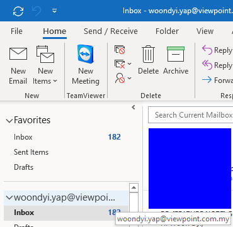Switch to the Send / Receive tab

coord(111,31)
